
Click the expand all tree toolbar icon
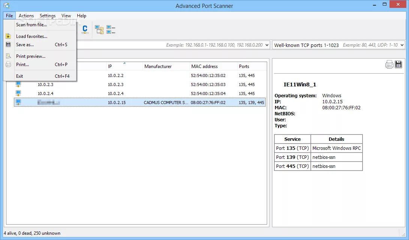click(99, 30)
